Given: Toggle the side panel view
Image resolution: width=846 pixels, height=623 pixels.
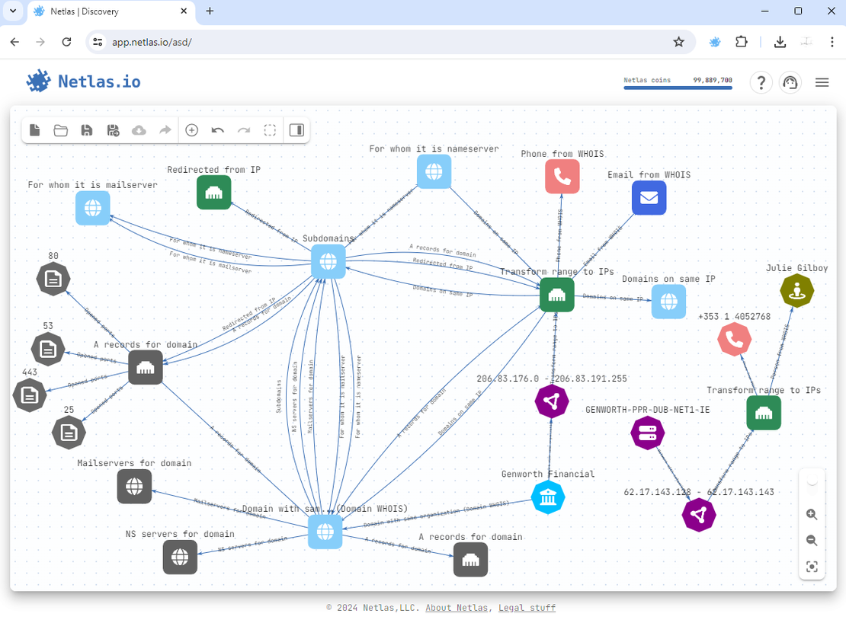Looking at the screenshot, I should (296, 130).
